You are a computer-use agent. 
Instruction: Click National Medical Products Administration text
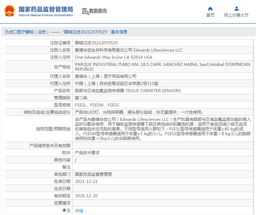click(x=46, y=15)
